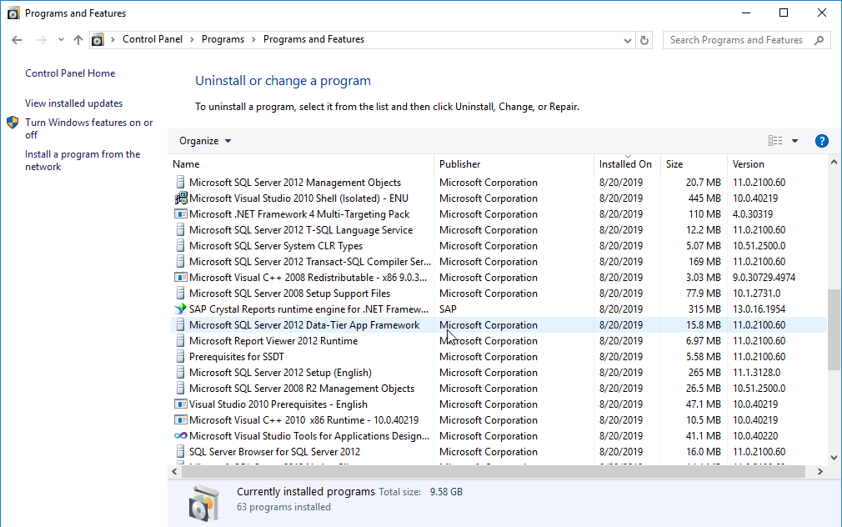The height and width of the screenshot is (527, 842).
Task: Go up one level with the up arrow
Action: 78,40
